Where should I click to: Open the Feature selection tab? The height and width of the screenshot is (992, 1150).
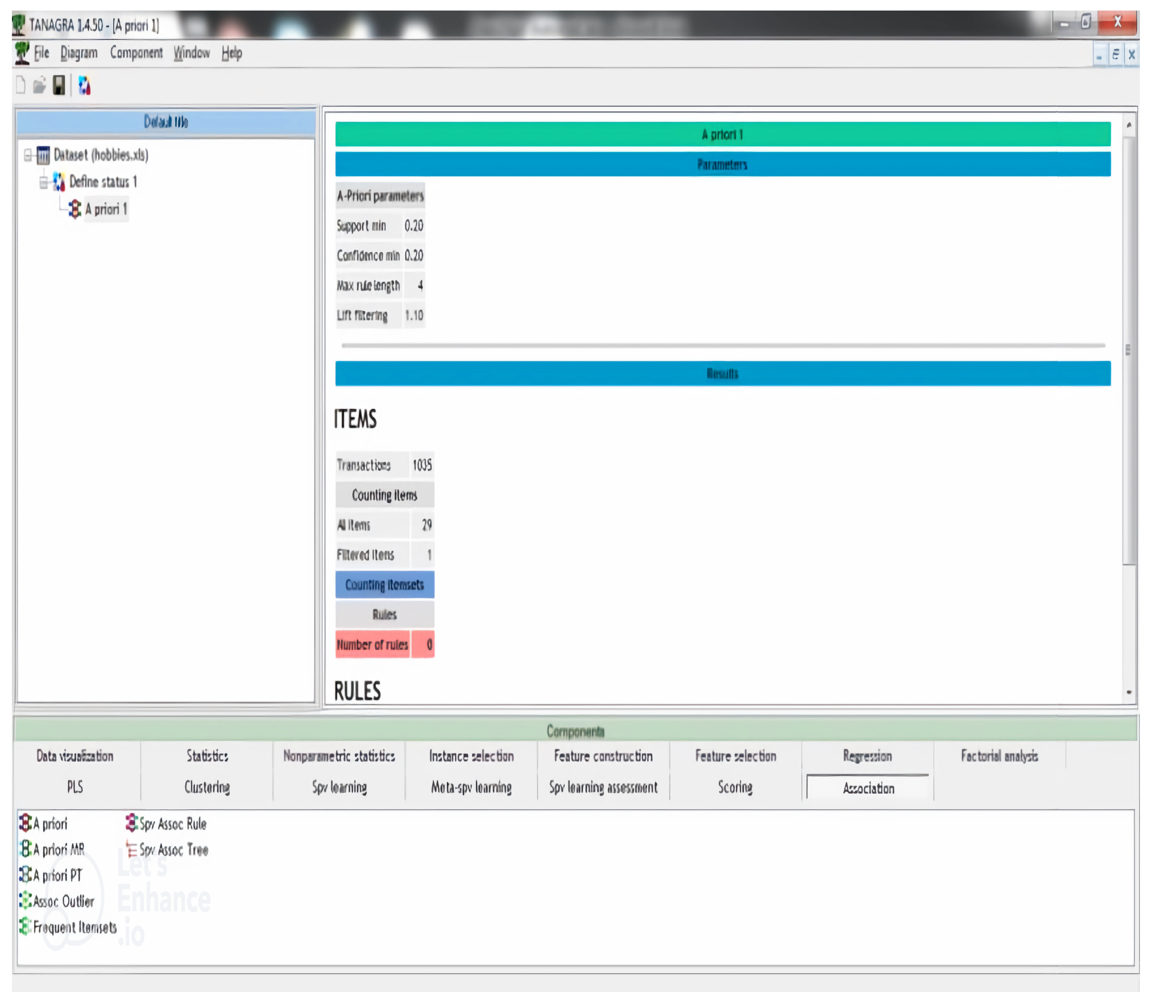click(x=735, y=755)
